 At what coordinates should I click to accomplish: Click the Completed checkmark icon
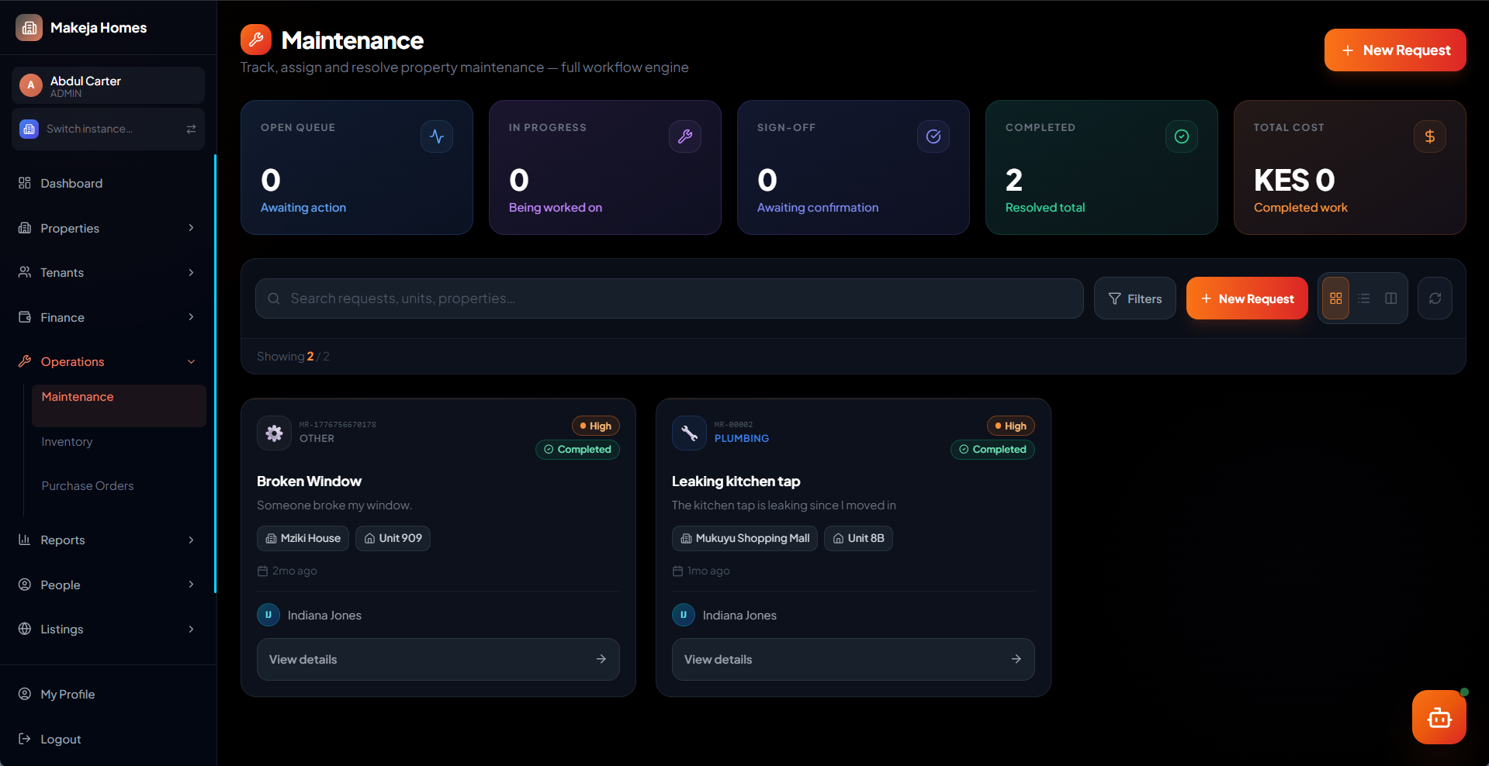(x=1182, y=136)
